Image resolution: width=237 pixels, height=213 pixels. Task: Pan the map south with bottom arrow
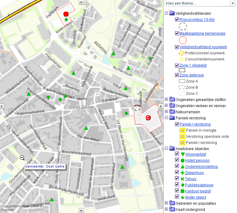tap(81, 211)
